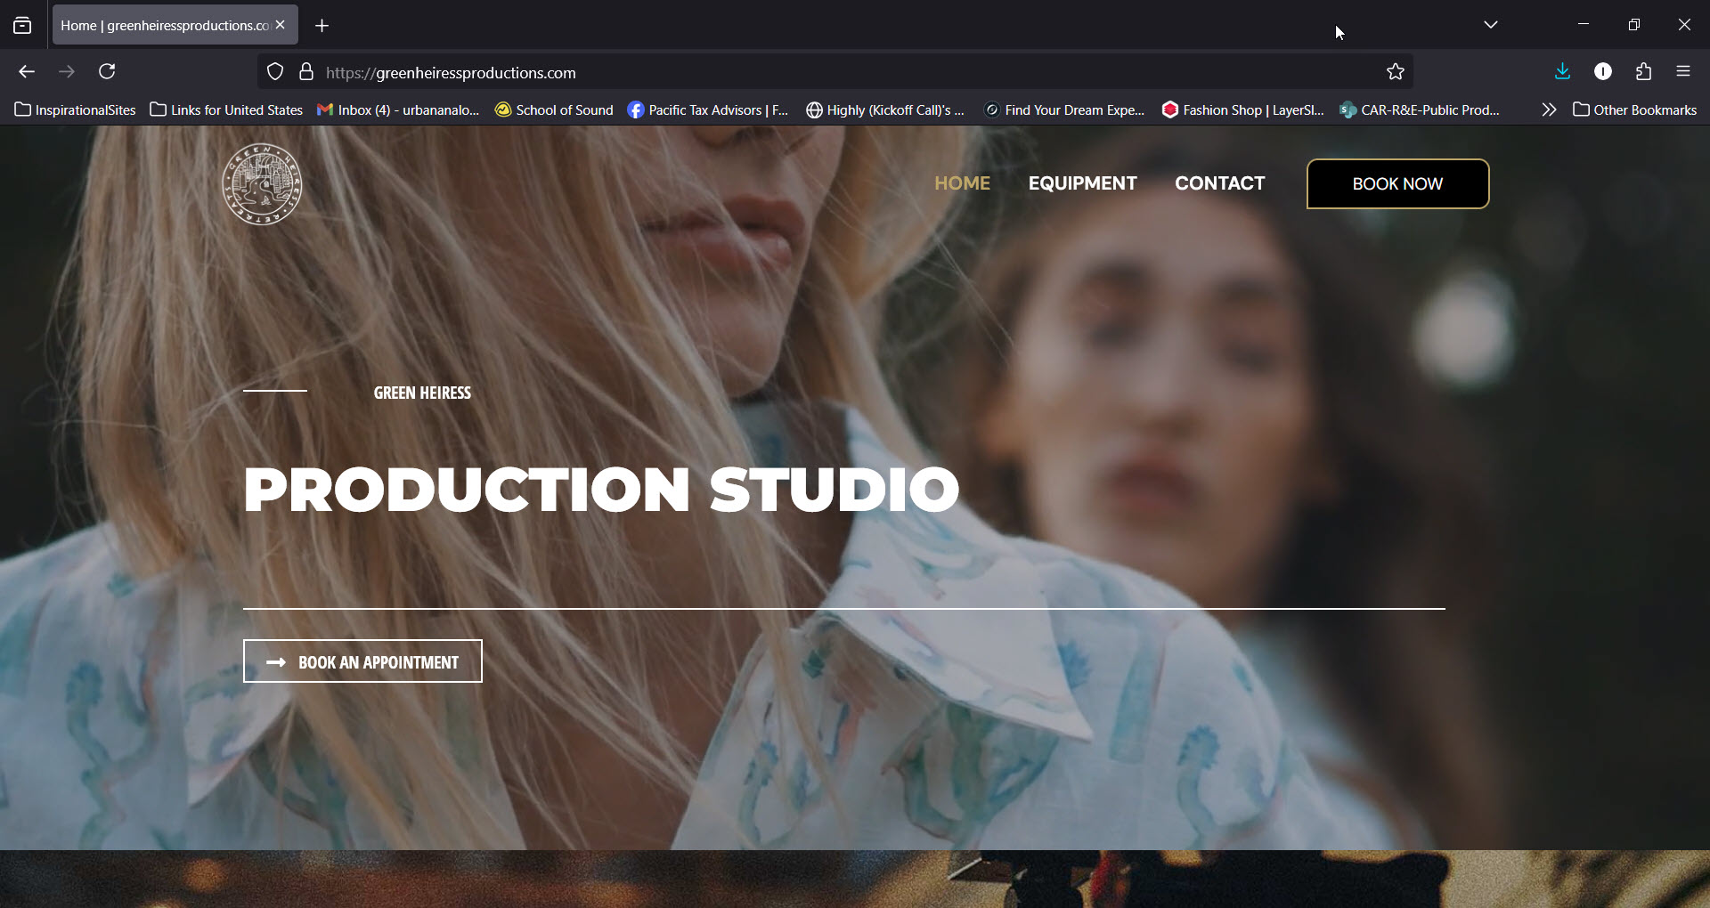Toggle the bookmark star for this page
Viewport: 1710px width, 908px height.
coord(1396,71)
